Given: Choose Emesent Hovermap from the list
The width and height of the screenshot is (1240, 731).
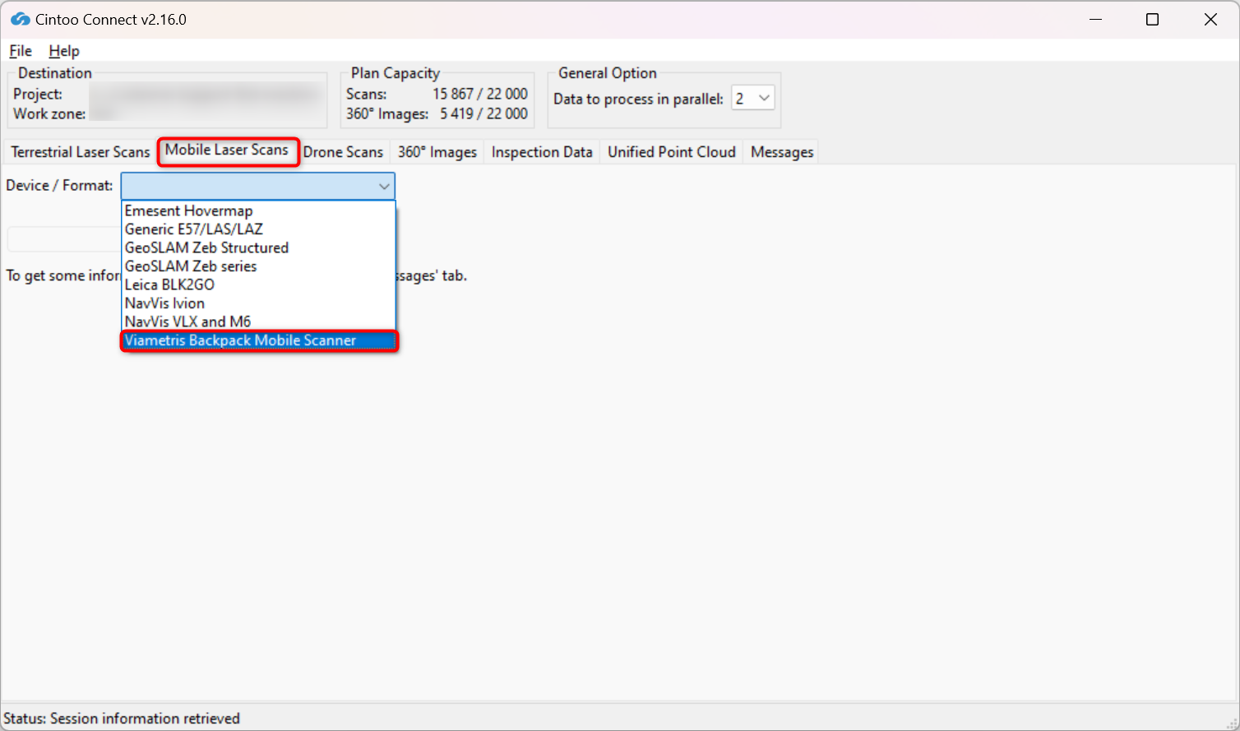Looking at the screenshot, I should 258,211.
